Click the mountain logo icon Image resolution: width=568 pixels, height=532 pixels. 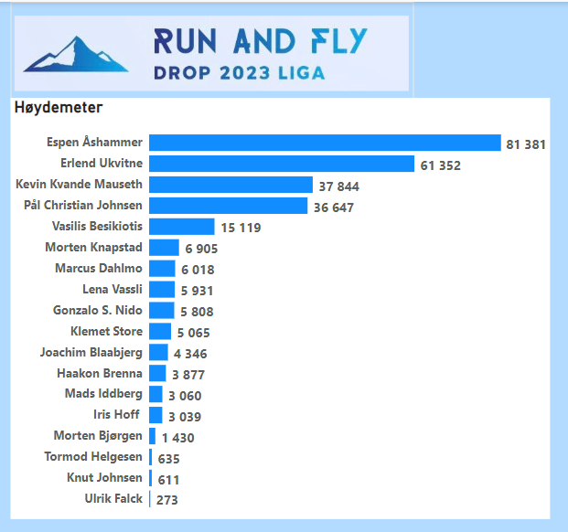pos(64,55)
